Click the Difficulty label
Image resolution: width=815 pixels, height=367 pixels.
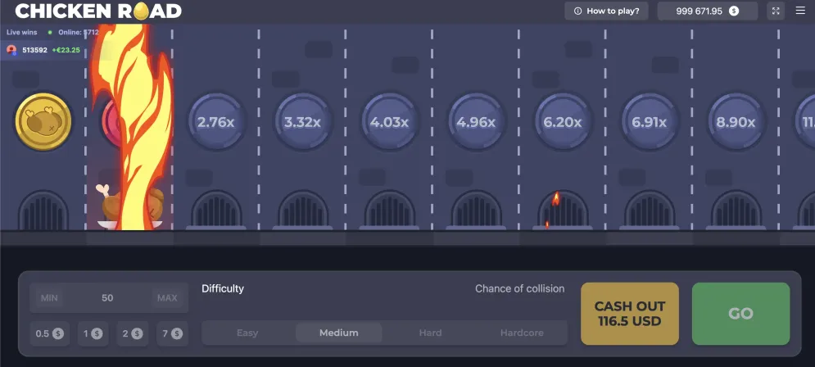pyautogui.click(x=223, y=288)
